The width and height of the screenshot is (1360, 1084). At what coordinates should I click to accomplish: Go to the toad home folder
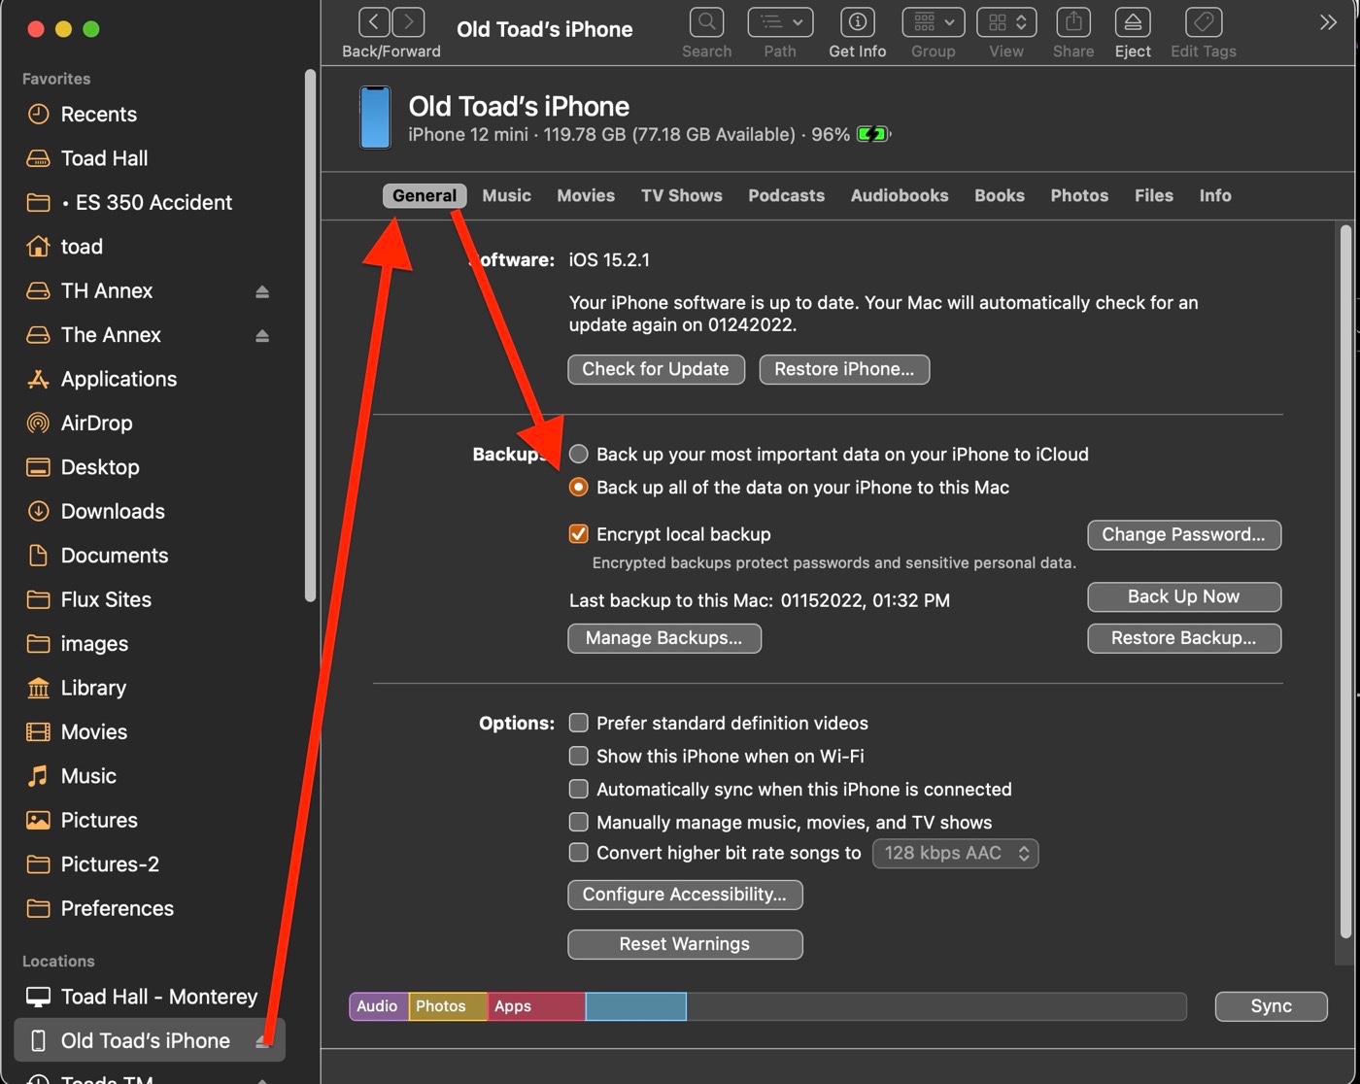(82, 247)
